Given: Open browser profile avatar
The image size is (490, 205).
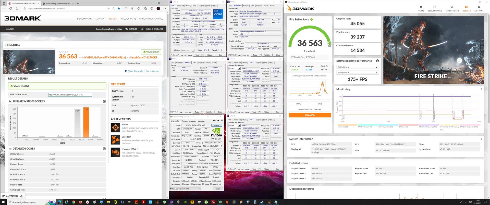Looking at the screenshot, I should point(158,8).
